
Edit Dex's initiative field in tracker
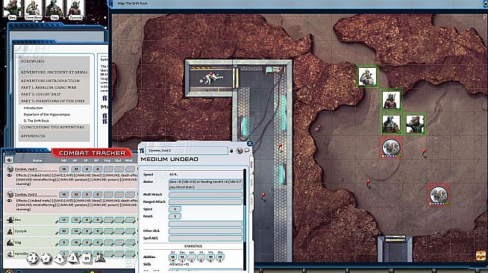pos(64,220)
